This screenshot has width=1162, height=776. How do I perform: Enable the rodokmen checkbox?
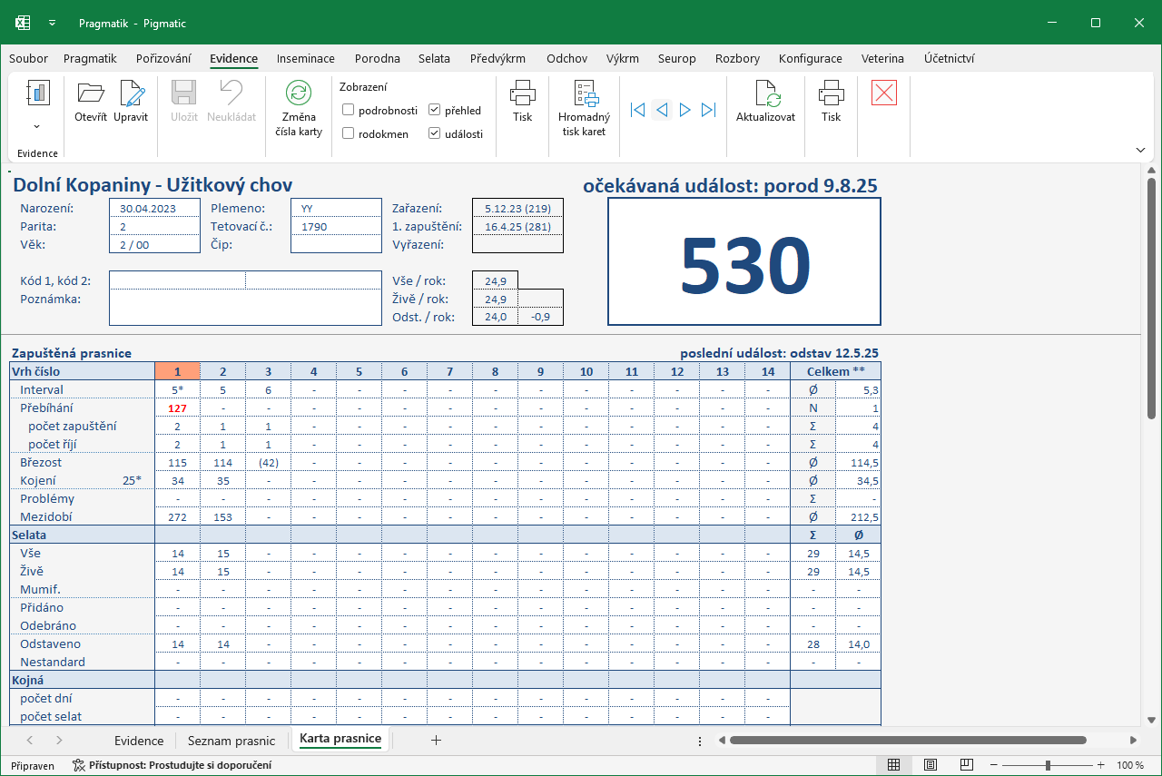pos(349,133)
